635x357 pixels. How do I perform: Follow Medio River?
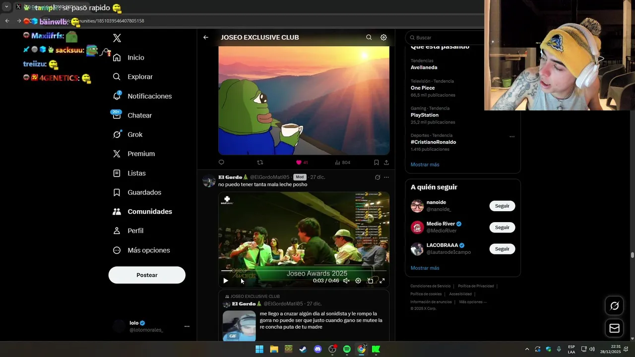click(502, 227)
